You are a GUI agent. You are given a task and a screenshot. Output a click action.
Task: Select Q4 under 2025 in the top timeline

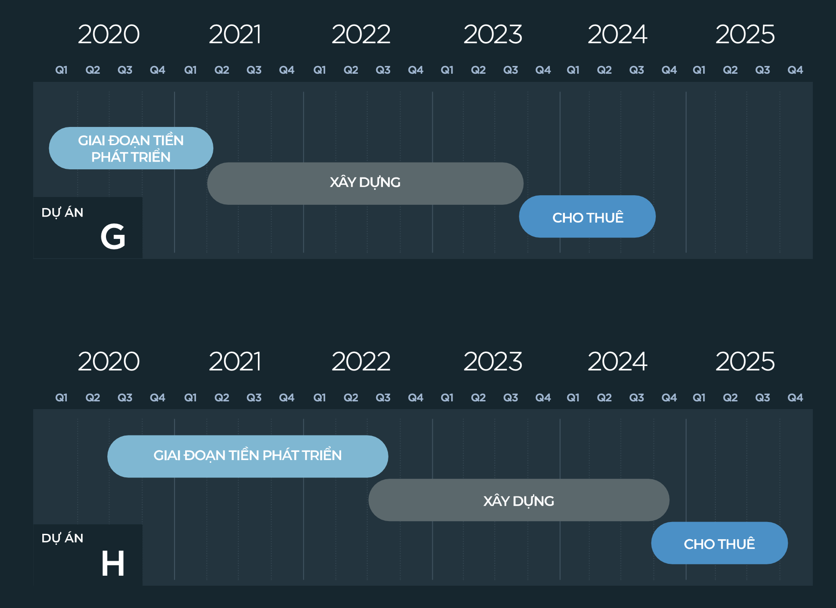coord(795,70)
